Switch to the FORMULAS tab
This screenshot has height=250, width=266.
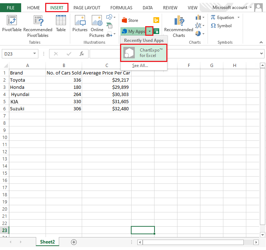[121, 8]
